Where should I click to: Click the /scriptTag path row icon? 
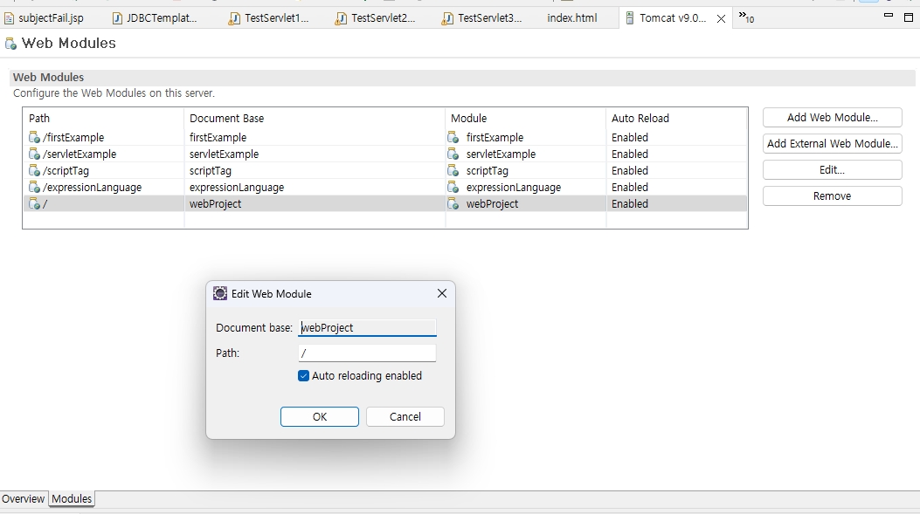tap(35, 170)
